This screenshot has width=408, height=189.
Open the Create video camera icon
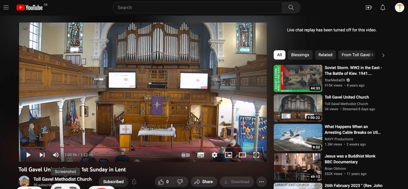(369, 8)
